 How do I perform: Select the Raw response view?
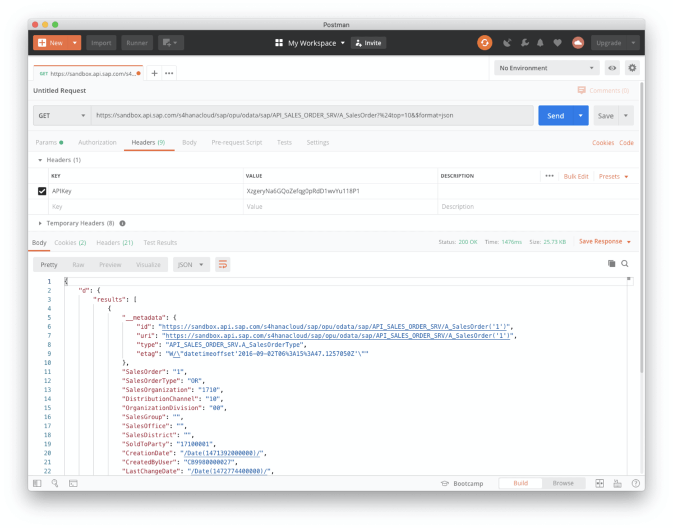(78, 265)
